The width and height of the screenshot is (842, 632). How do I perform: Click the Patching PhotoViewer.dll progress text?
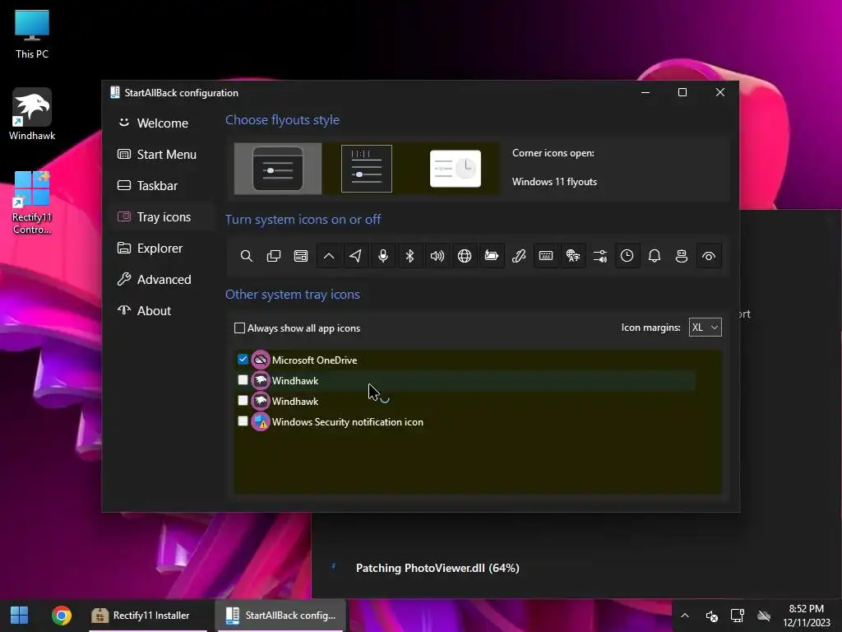[x=437, y=568]
